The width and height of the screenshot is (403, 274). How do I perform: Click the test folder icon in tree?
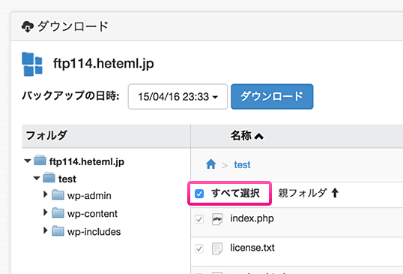coord(49,178)
